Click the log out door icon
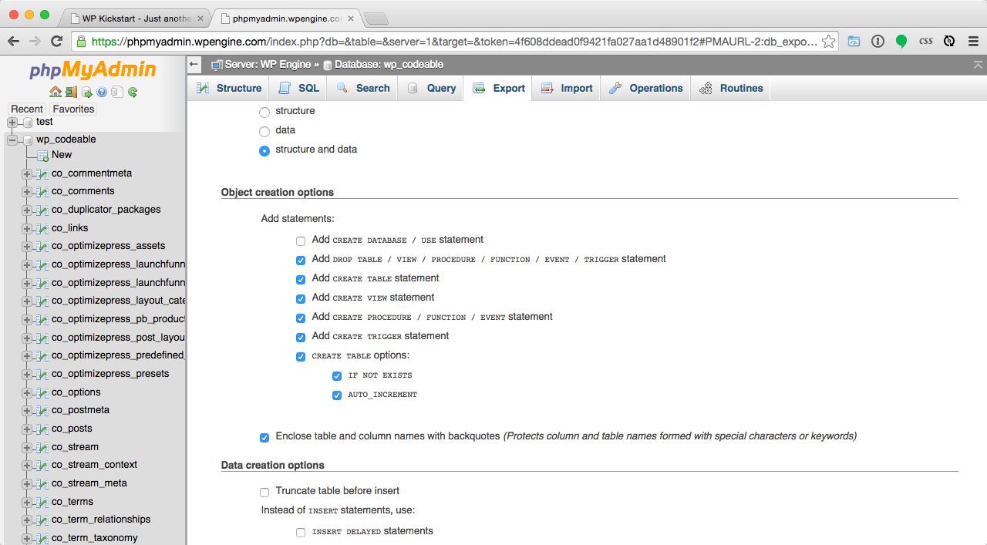The height and width of the screenshot is (545, 987). tap(71, 92)
